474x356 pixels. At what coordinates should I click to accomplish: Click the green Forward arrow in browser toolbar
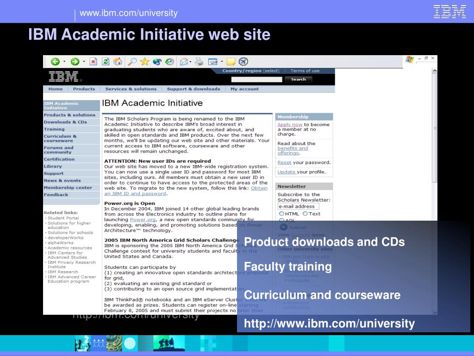tap(75, 62)
